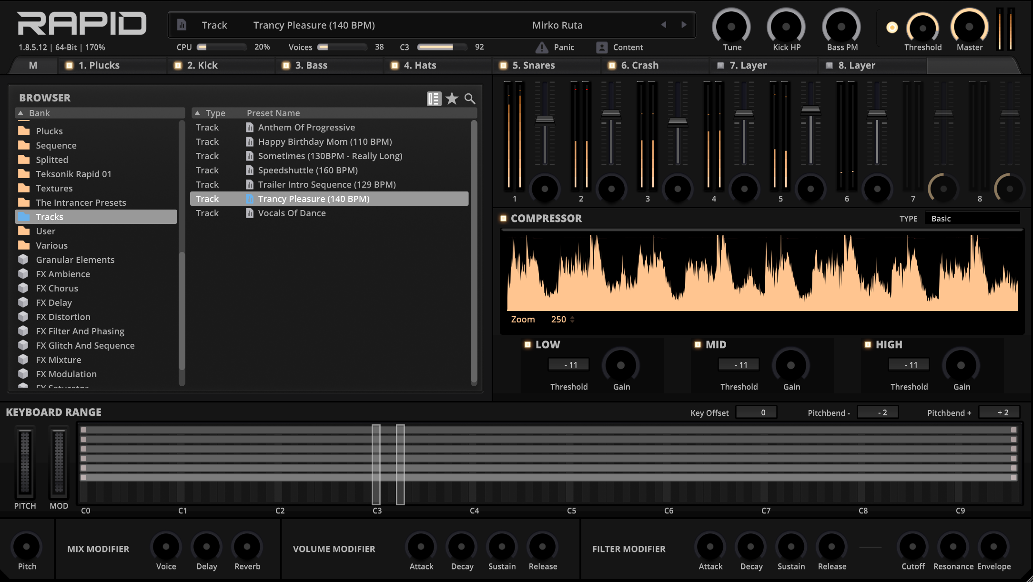Show favorites with the star icon
Viewport: 1033px width, 582px height.
[452, 99]
